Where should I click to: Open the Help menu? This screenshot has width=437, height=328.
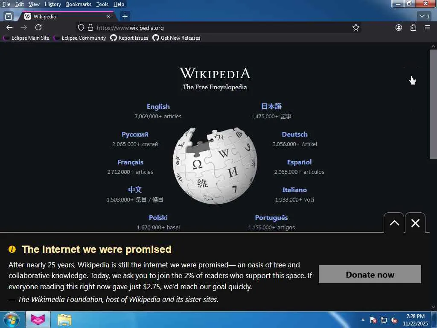point(119,4)
